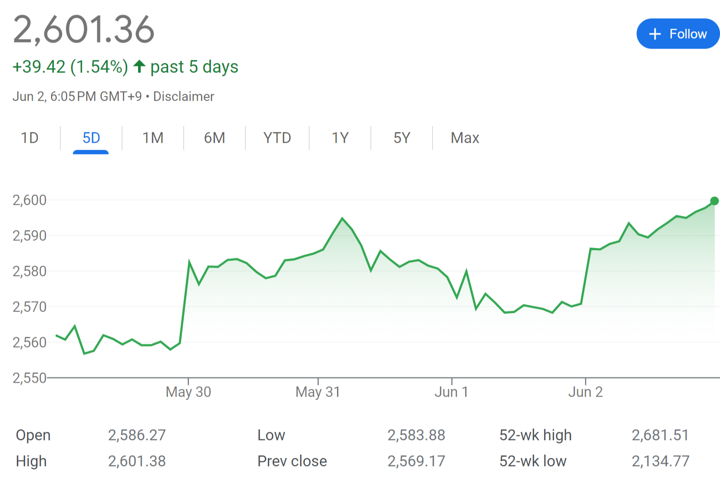This screenshot has width=720, height=483.
Task: Switch to the 1D time range tab
Action: [x=30, y=138]
